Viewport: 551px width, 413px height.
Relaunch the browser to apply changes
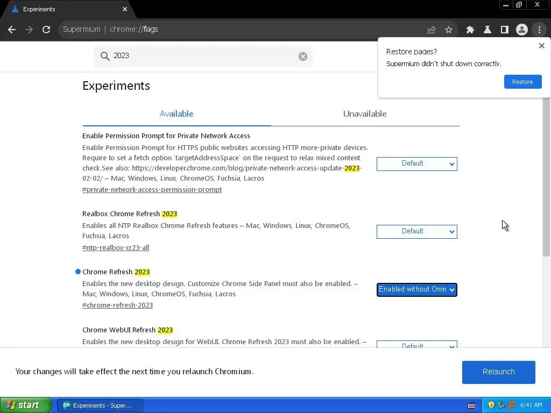[498, 372]
